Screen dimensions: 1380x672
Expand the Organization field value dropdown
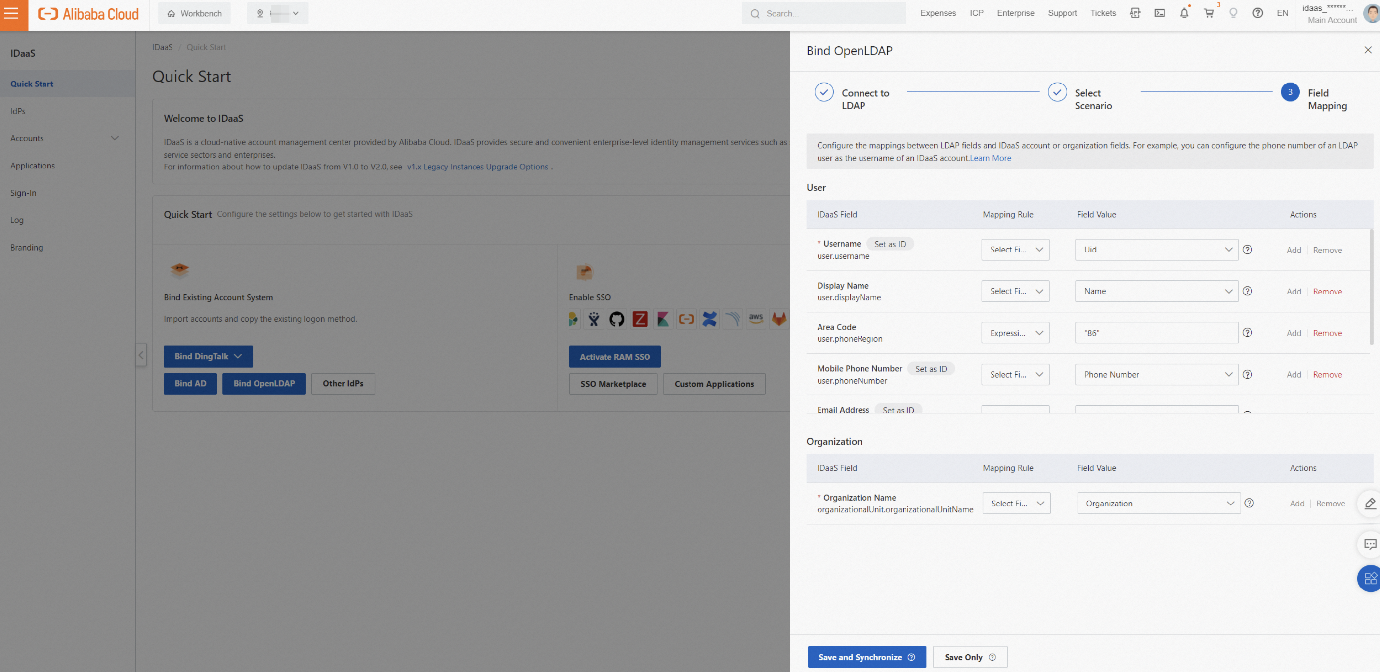point(1158,504)
